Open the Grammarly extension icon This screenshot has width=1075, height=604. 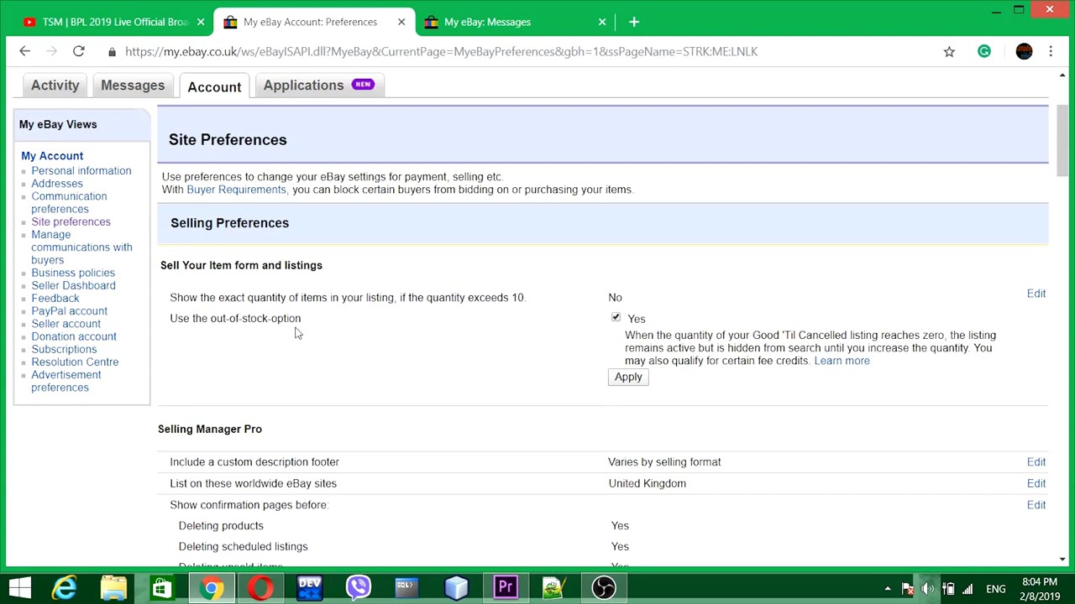pyautogui.click(x=984, y=51)
